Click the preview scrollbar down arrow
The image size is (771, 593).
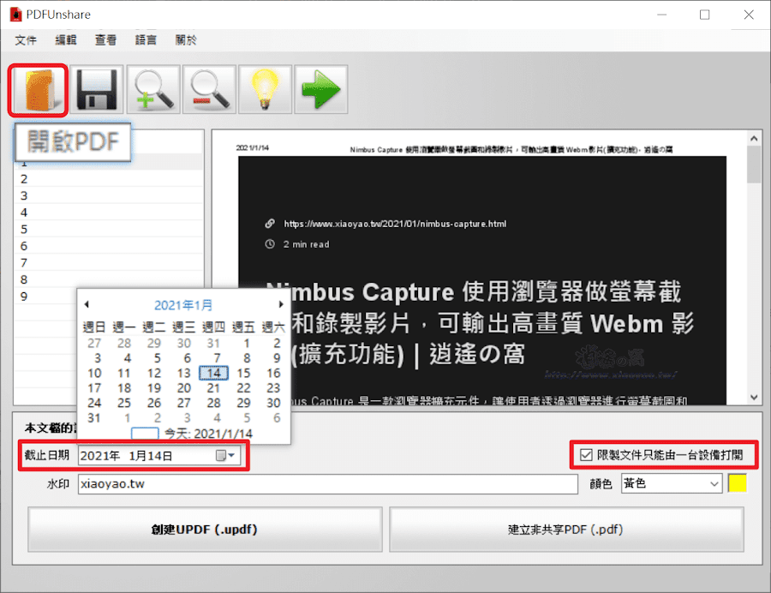point(754,398)
